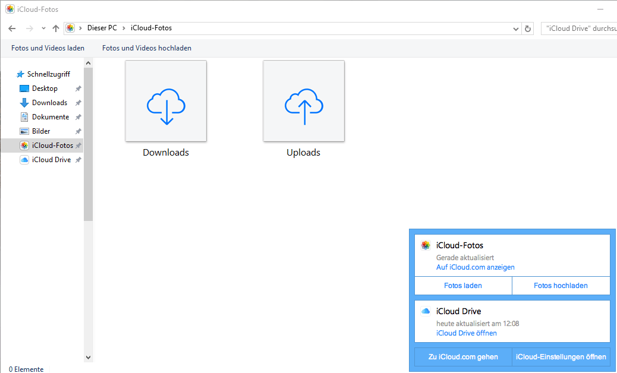Open Downloads in the sidebar
The image size is (617, 373).
click(x=49, y=103)
